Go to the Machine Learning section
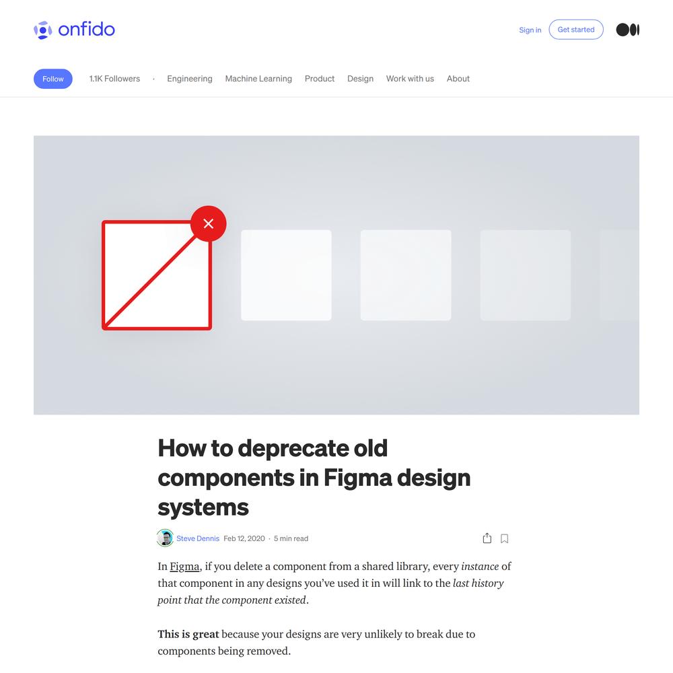This screenshot has width=673, height=673. (258, 79)
